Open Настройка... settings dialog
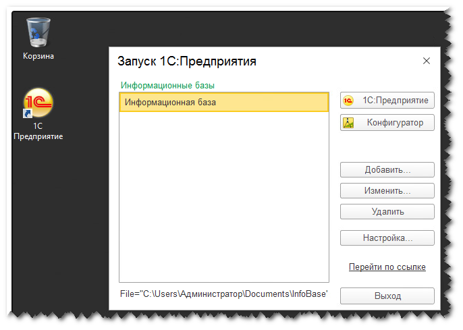Screen dimensions: 463x330 pos(387,238)
